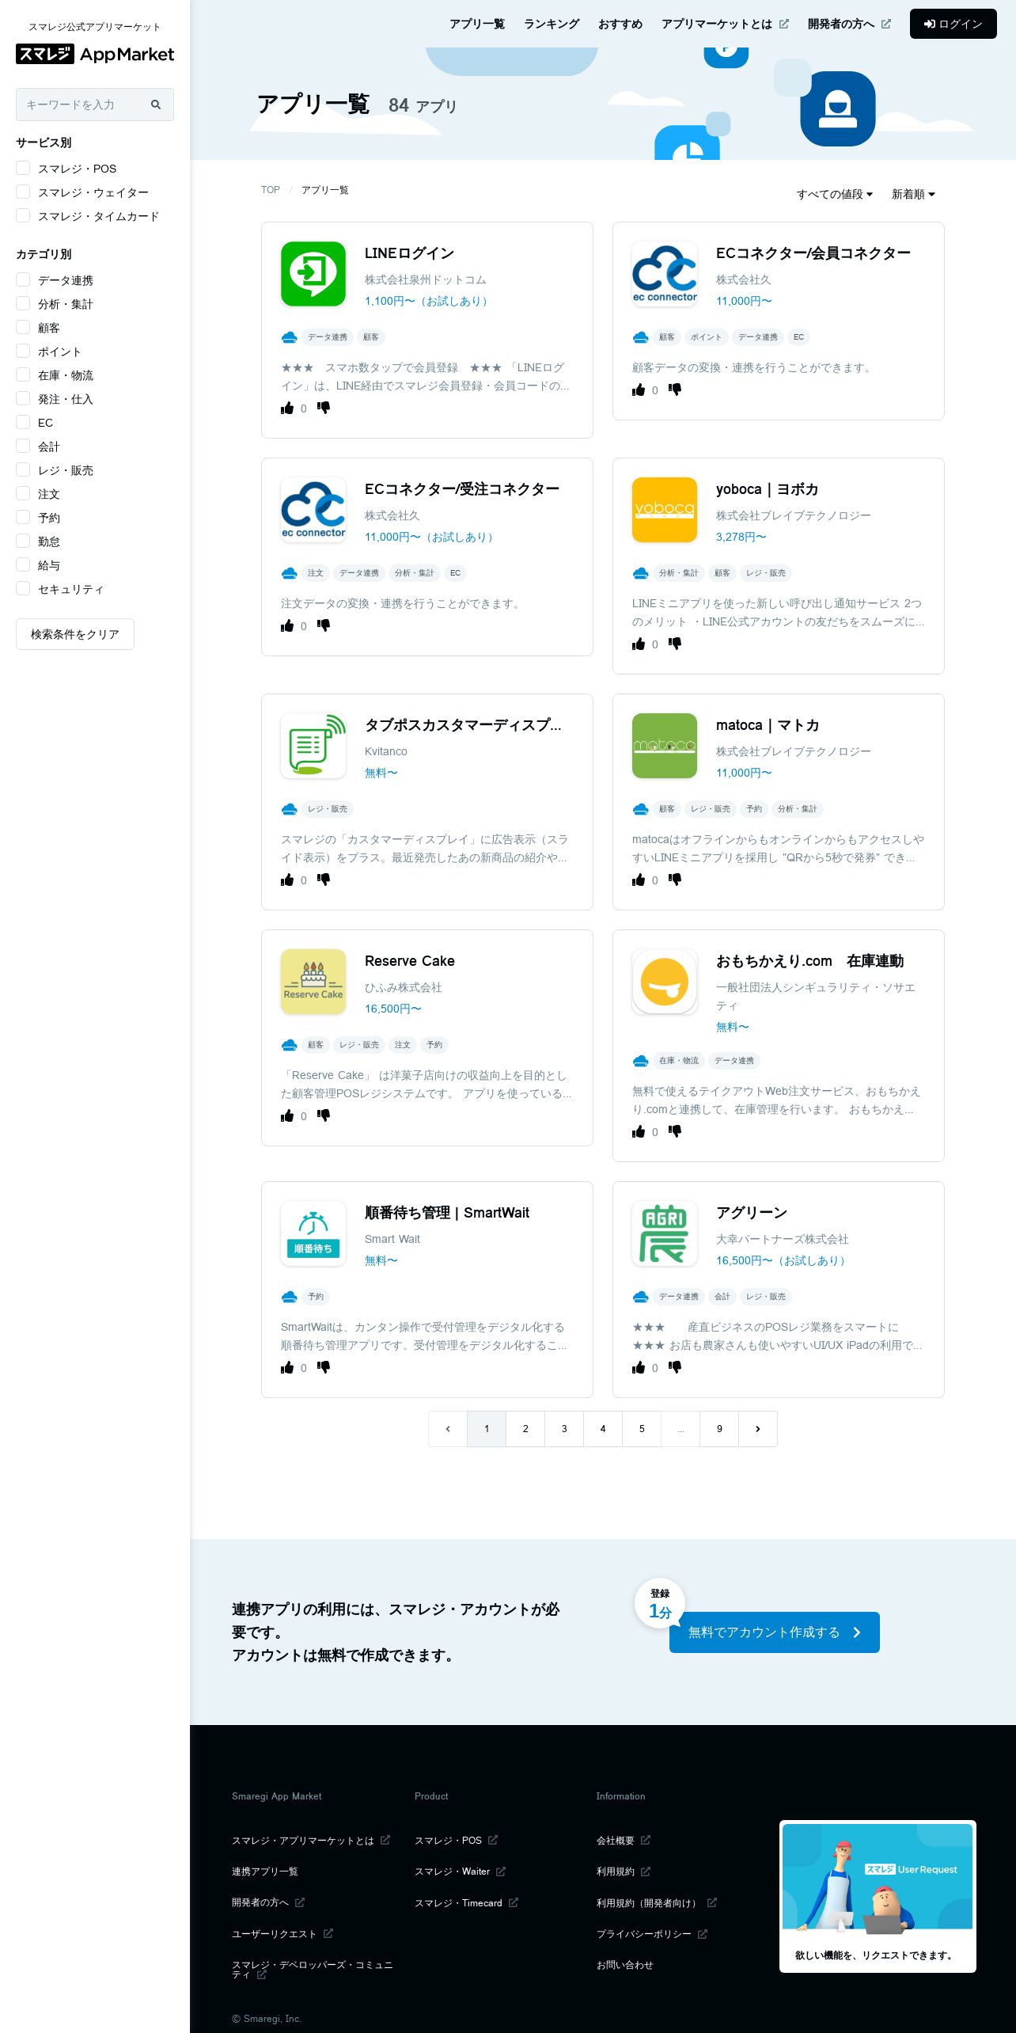This screenshot has width=1016, height=2033.
Task: Go to アプリ一覧 in top navigation
Action: 477,24
